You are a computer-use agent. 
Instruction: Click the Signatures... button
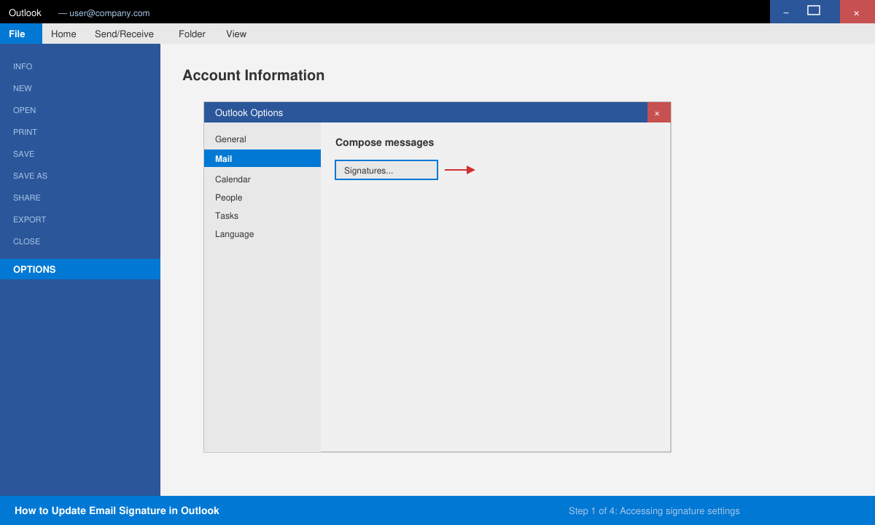pyautogui.click(x=386, y=170)
